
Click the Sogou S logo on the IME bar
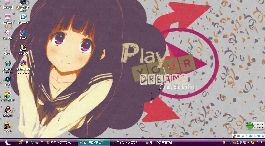coord(234,136)
